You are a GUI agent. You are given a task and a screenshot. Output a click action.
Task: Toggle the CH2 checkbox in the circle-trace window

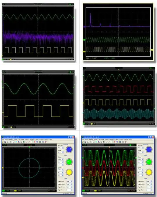tap(58, 168)
